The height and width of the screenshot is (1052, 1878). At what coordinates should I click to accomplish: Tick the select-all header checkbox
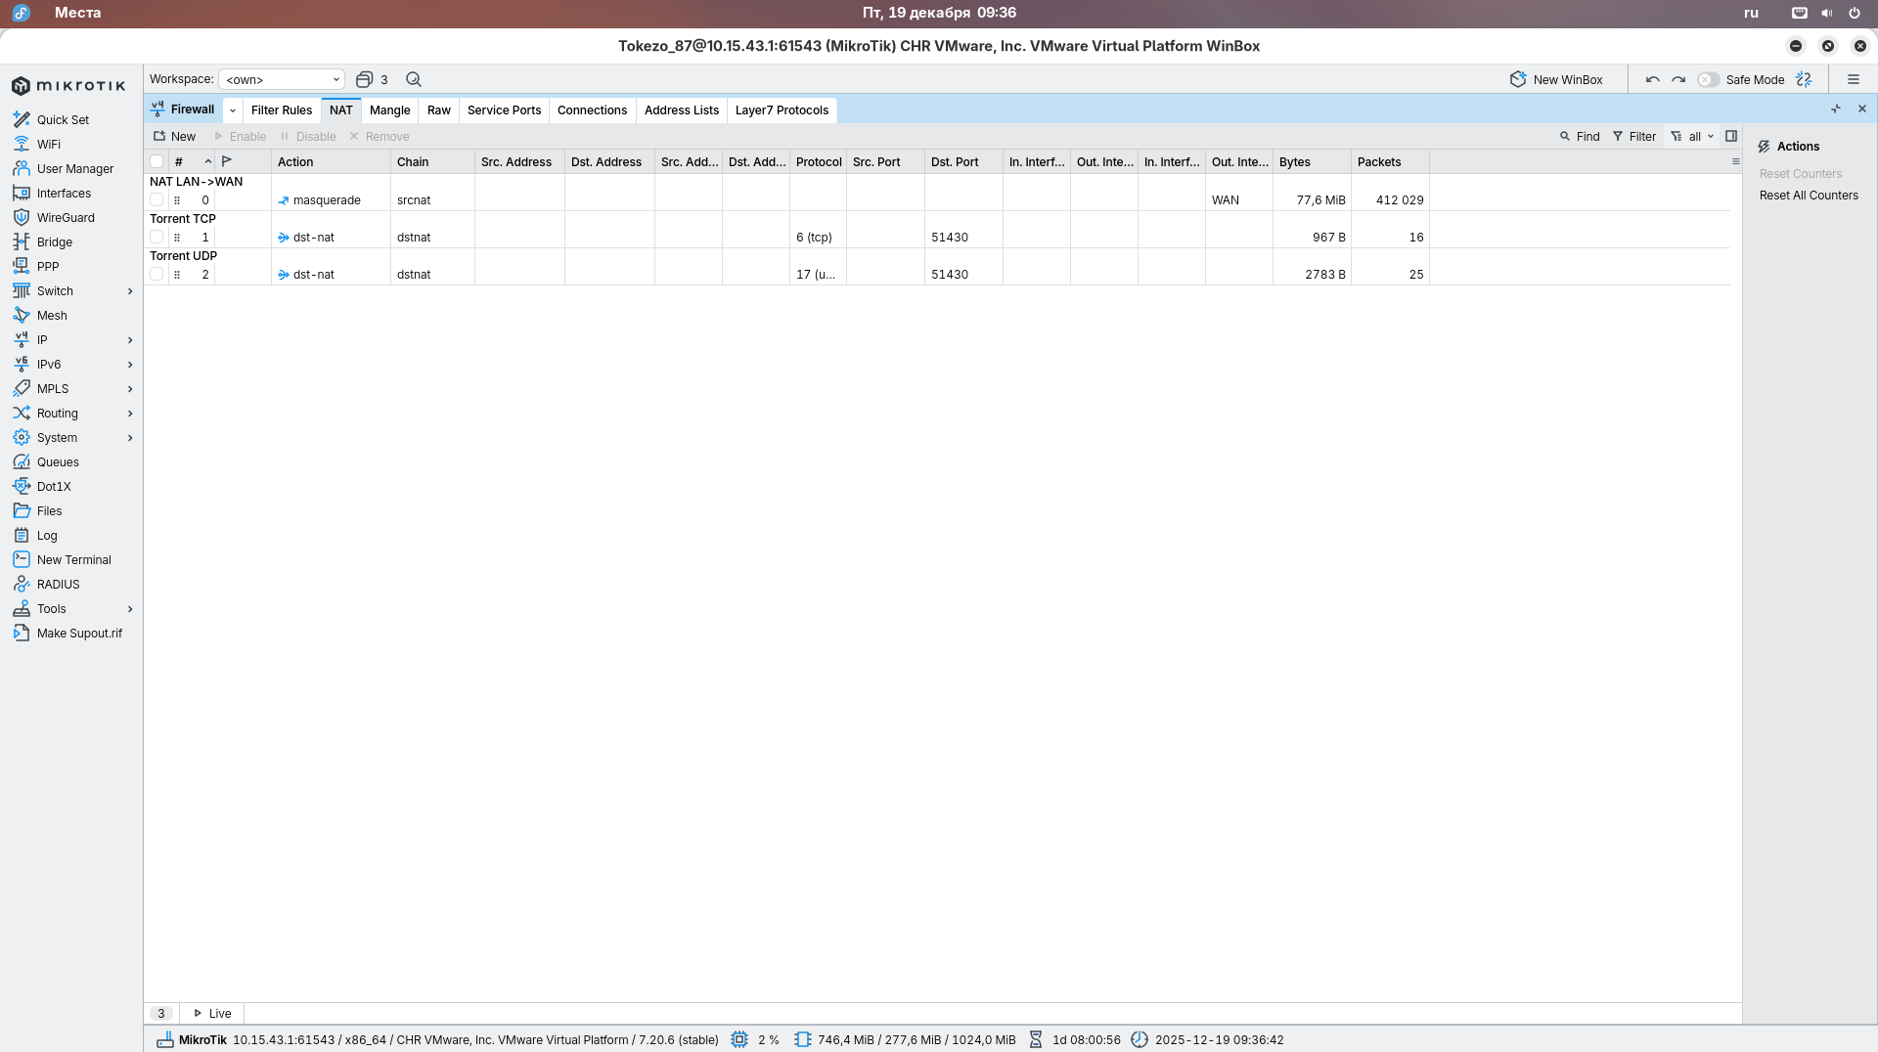coord(156,161)
